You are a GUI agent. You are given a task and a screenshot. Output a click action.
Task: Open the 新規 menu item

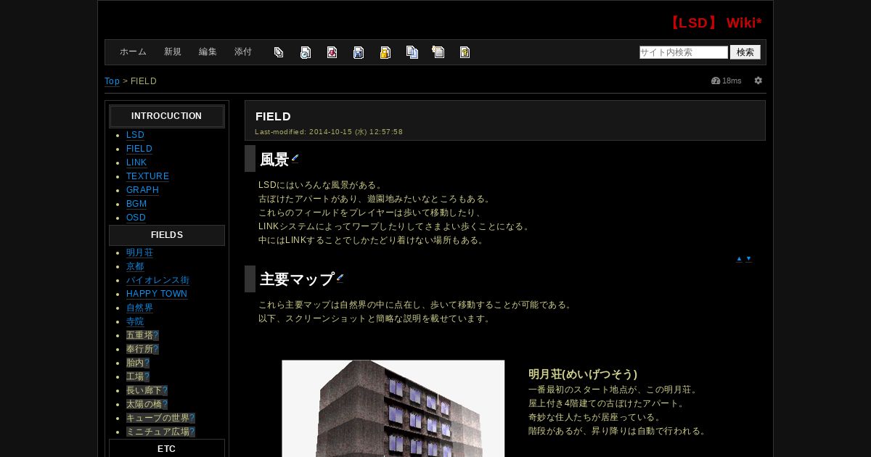[x=173, y=52]
